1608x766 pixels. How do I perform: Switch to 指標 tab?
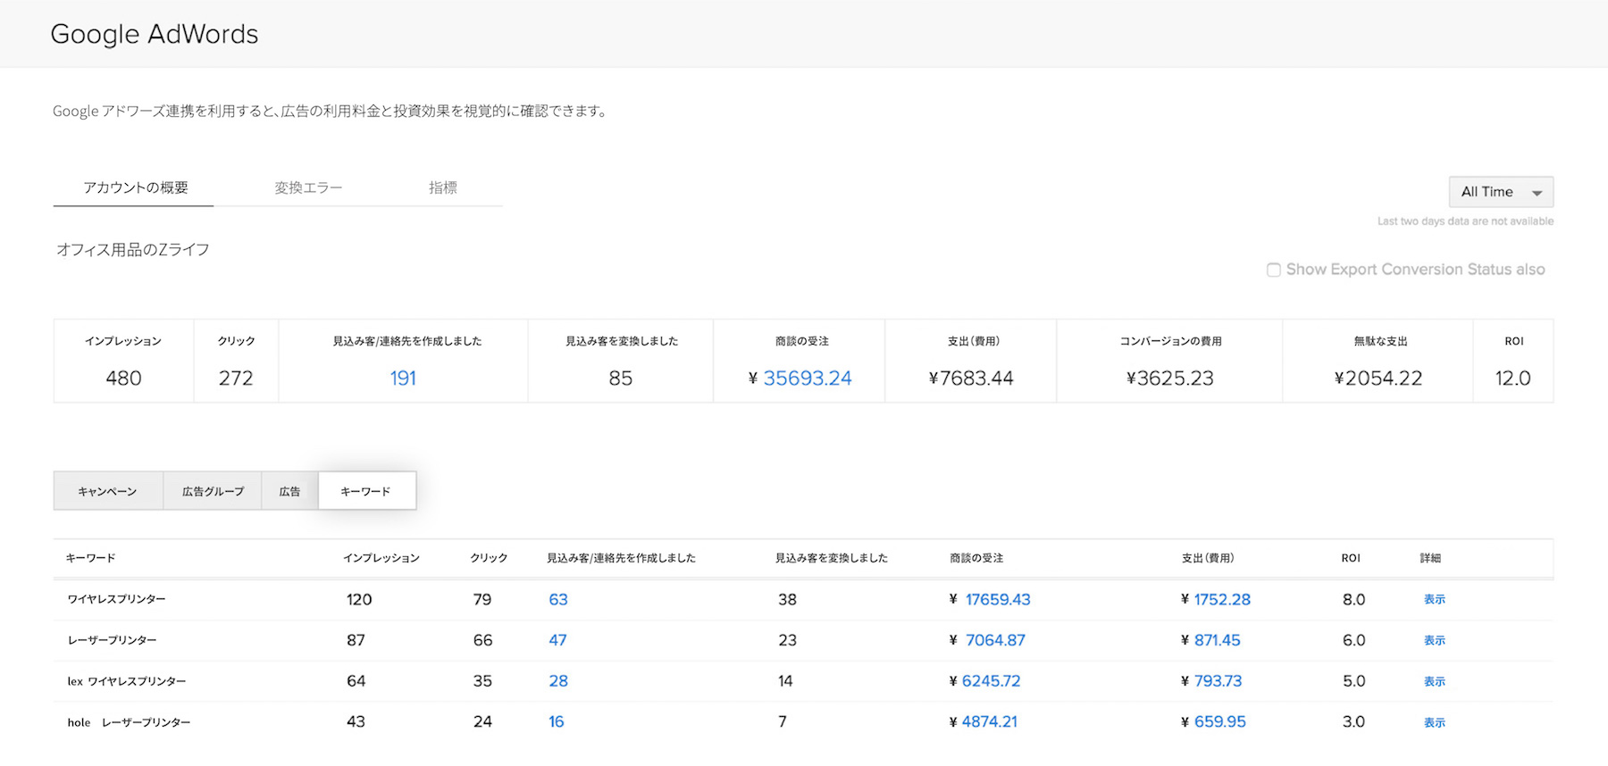click(443, 187)
